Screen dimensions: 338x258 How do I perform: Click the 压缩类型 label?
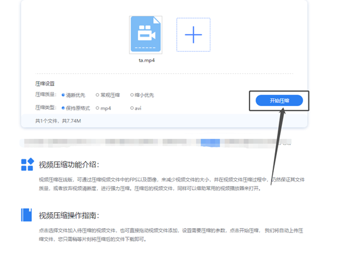tap(46, 107)
